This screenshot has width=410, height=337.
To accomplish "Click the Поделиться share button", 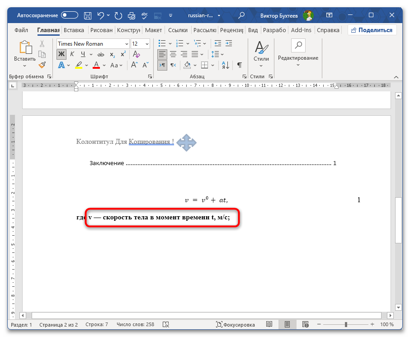I will click(372, 30).
